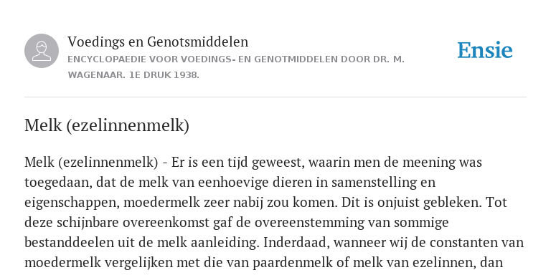Open the Voedings en Genotsmiddelen author link
The image size is (551, 275).
[158, 42]
